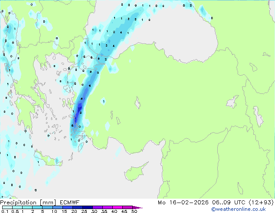Click the ECMWF model label
This screenshot has width=275, height=213.
[70, 203]
